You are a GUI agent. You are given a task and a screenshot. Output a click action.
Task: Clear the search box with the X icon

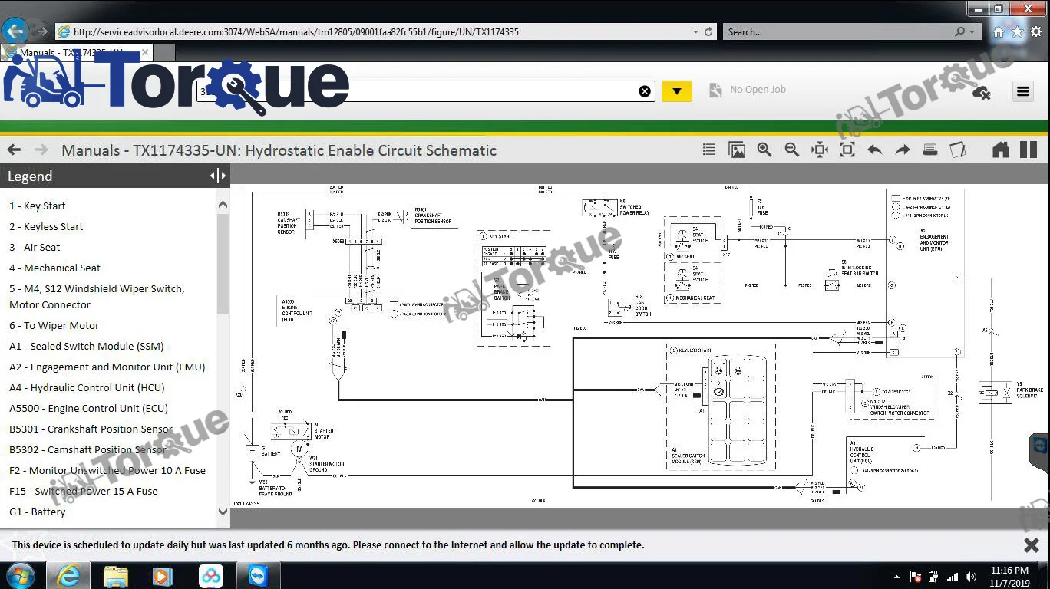(645, 91)
